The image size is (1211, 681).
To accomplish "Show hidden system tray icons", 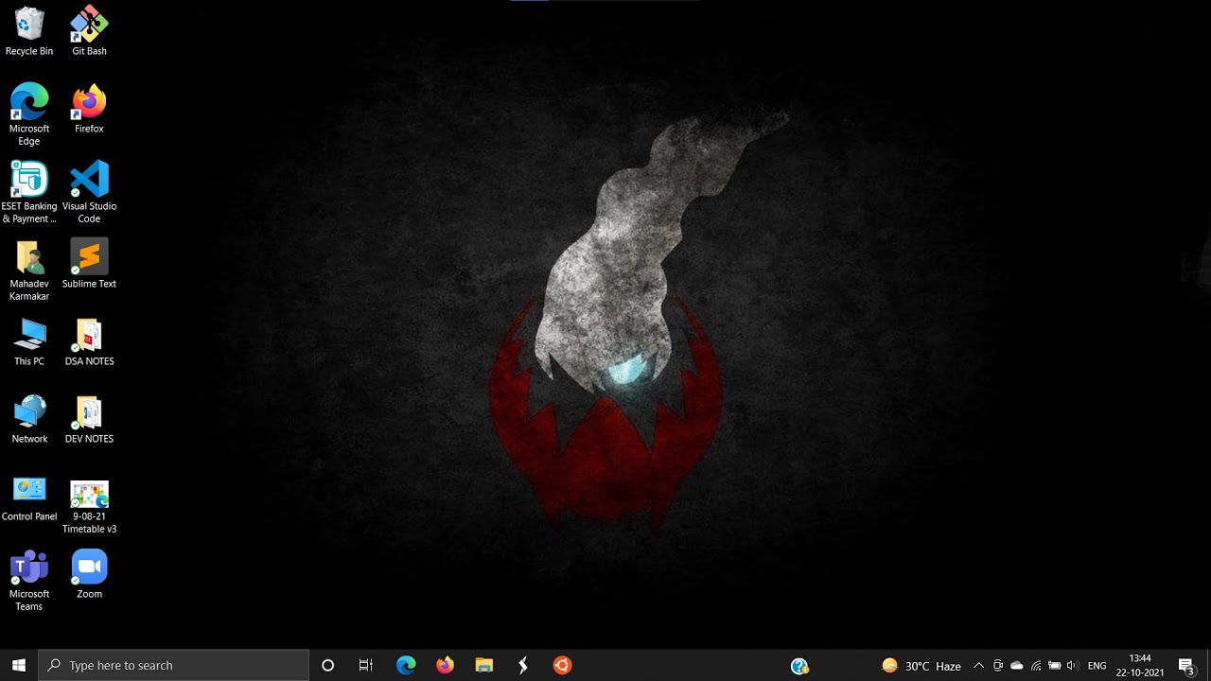I will tap(978, 666).
